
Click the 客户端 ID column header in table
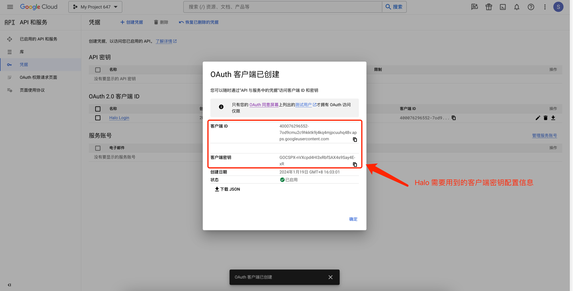point(408,109)
